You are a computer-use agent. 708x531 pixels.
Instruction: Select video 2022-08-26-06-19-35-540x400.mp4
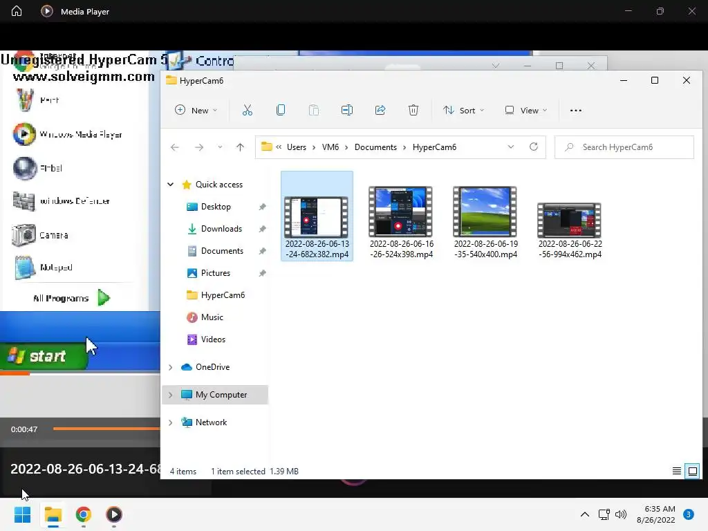[485, 222]
